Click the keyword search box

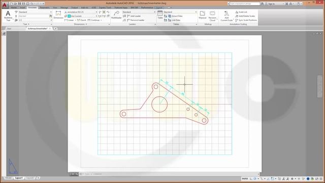tap(245, 4)
